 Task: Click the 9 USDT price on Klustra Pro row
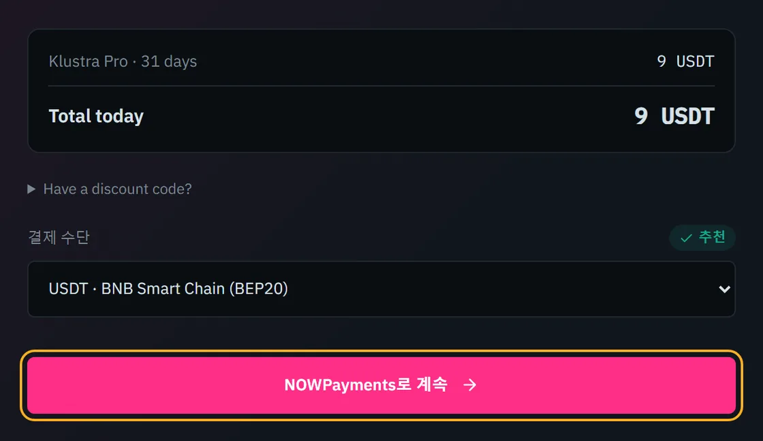point(685,61)
